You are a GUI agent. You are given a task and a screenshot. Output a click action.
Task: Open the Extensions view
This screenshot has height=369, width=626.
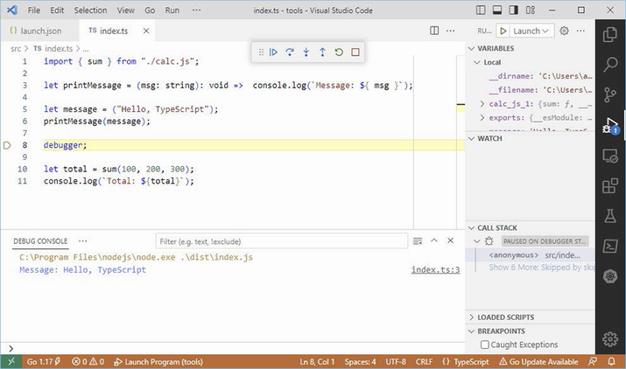pyautogui.click(x=610, y=185)
